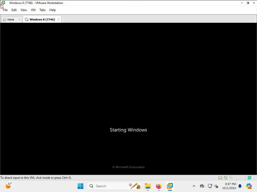This screenshot has width=257, height=192.
Task: Open the Windows Start menu
Action: coord(80,186)
